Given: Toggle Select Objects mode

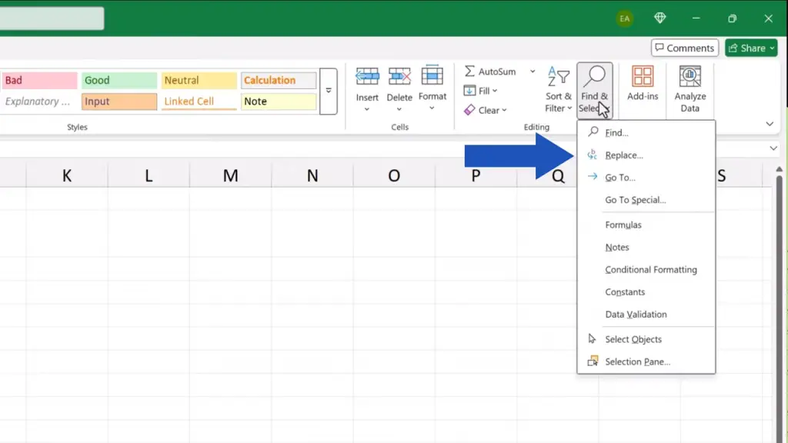Looking at the screenshot, I should [x=633, y=339].
